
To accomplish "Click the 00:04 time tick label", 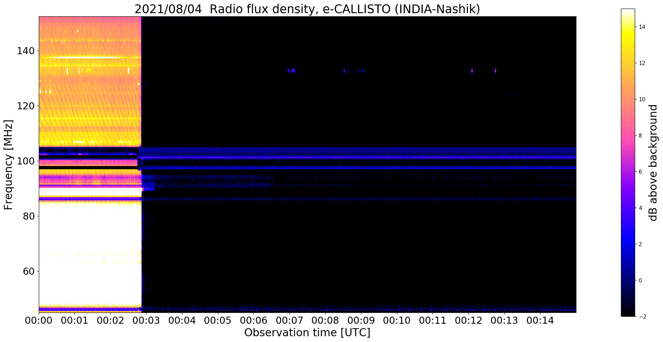I will pyautogui.click(x=182, y=320).
